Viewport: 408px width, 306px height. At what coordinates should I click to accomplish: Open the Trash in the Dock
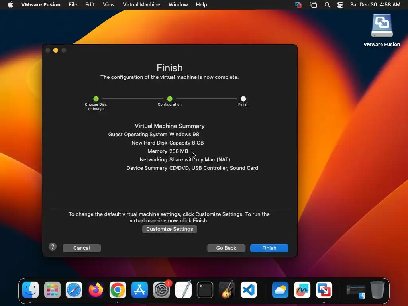[x=378, y=290]
